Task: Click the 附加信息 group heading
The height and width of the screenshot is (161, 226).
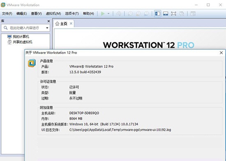Action: (x=46, y=108)
